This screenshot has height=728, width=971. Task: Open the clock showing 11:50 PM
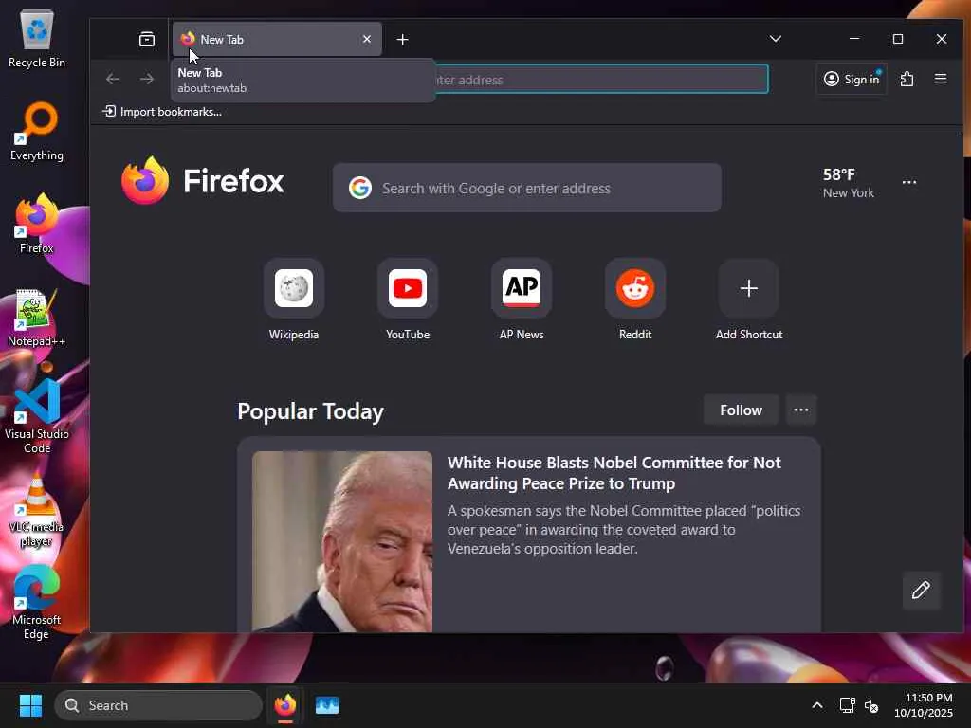click(924, 705)
